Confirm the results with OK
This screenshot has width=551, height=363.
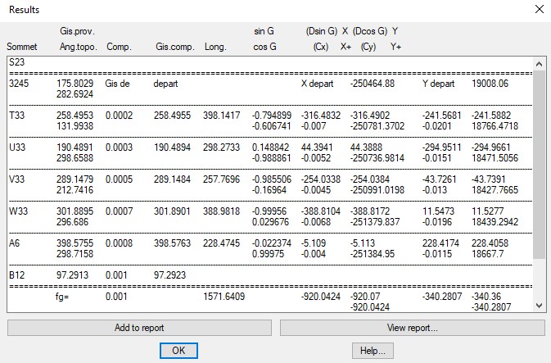178,350
